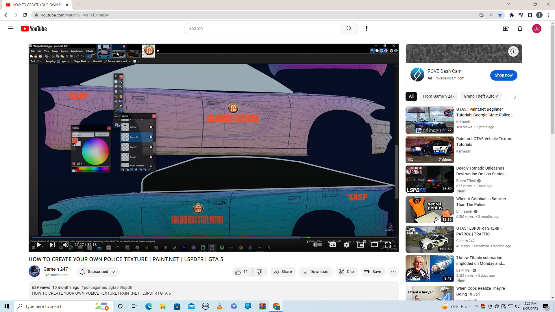The width and height of the screenshot is (555, 312).
Task: Click the Shop now ad button
Action: (x=504, y=75)
